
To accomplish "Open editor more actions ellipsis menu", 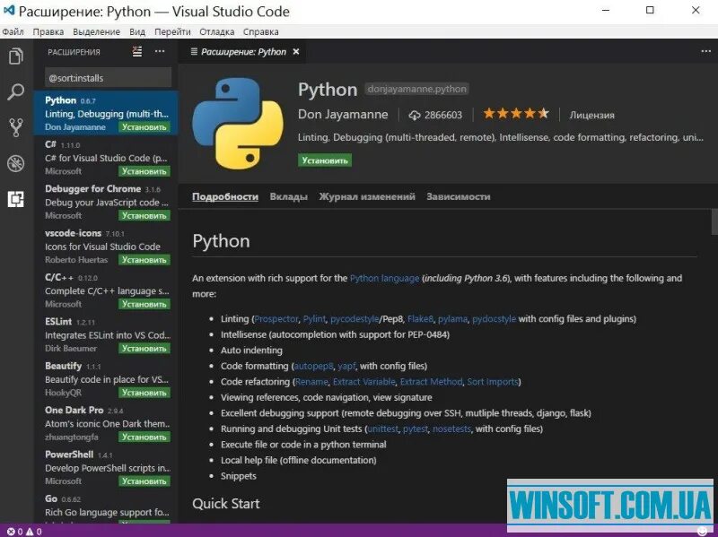I will 705,51.
